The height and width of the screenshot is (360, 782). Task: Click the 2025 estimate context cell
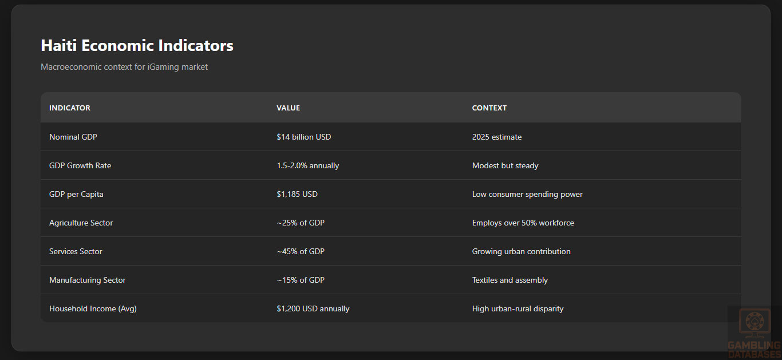click(x=496, y=137)
